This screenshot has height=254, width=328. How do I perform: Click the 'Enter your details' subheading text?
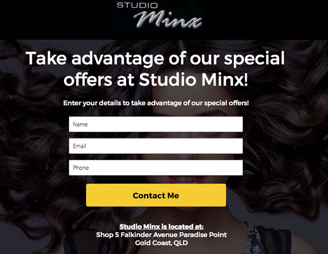(156, 103)
